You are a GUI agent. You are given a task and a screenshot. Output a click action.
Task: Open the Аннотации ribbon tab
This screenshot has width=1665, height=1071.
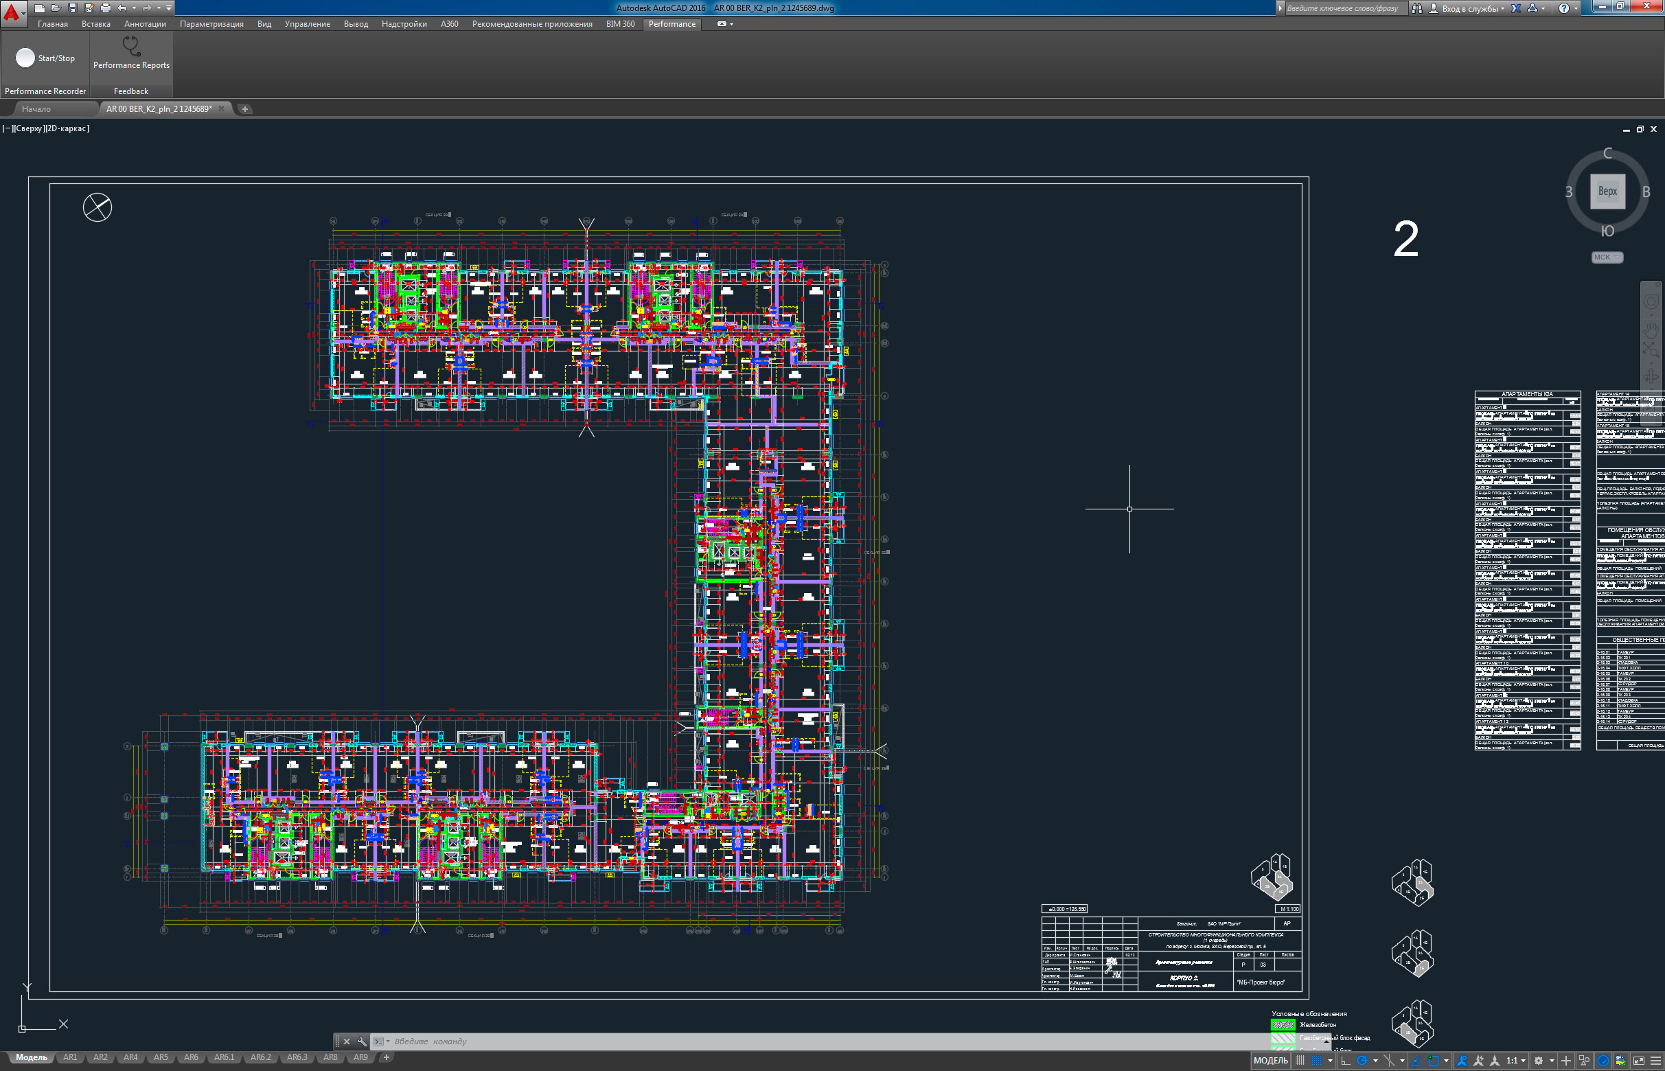coord(145,23)
